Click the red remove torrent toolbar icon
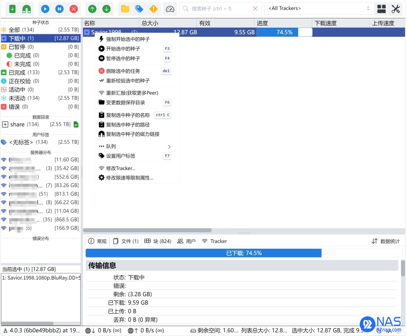The image size is (406, 336). [74, 9]
